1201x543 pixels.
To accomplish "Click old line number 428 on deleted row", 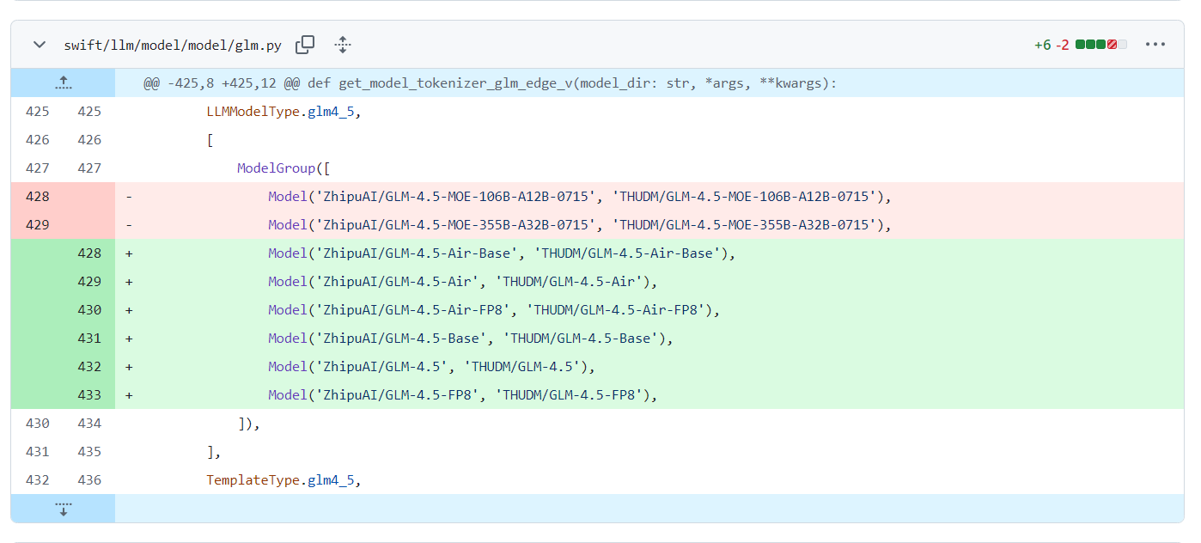I will (38, 197).
